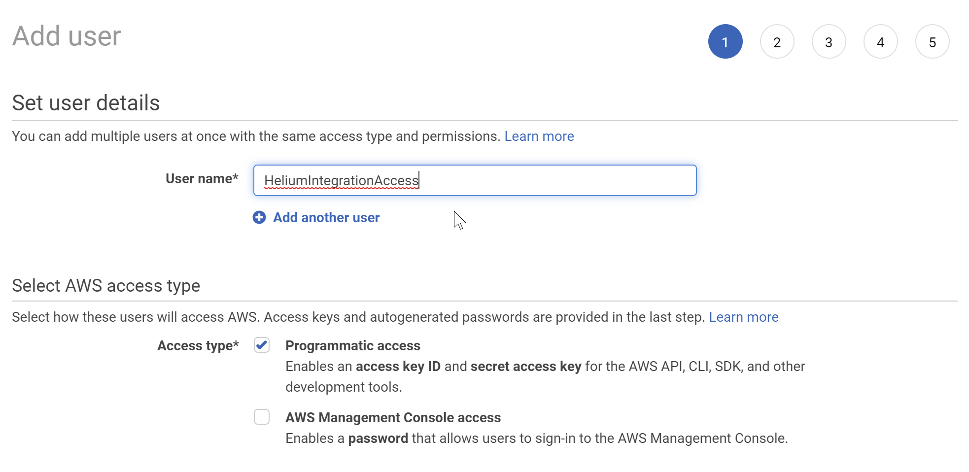Open Learn more about adding multiple users
This screenshot has width=969, height=472.
click(x=539, y=136)
